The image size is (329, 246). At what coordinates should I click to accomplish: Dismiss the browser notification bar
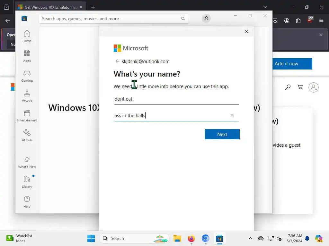(321, 35)
